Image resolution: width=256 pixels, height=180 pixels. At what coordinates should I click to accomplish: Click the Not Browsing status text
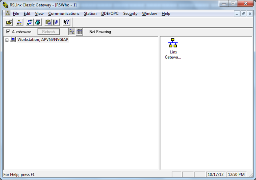click(x=100, y=32)
